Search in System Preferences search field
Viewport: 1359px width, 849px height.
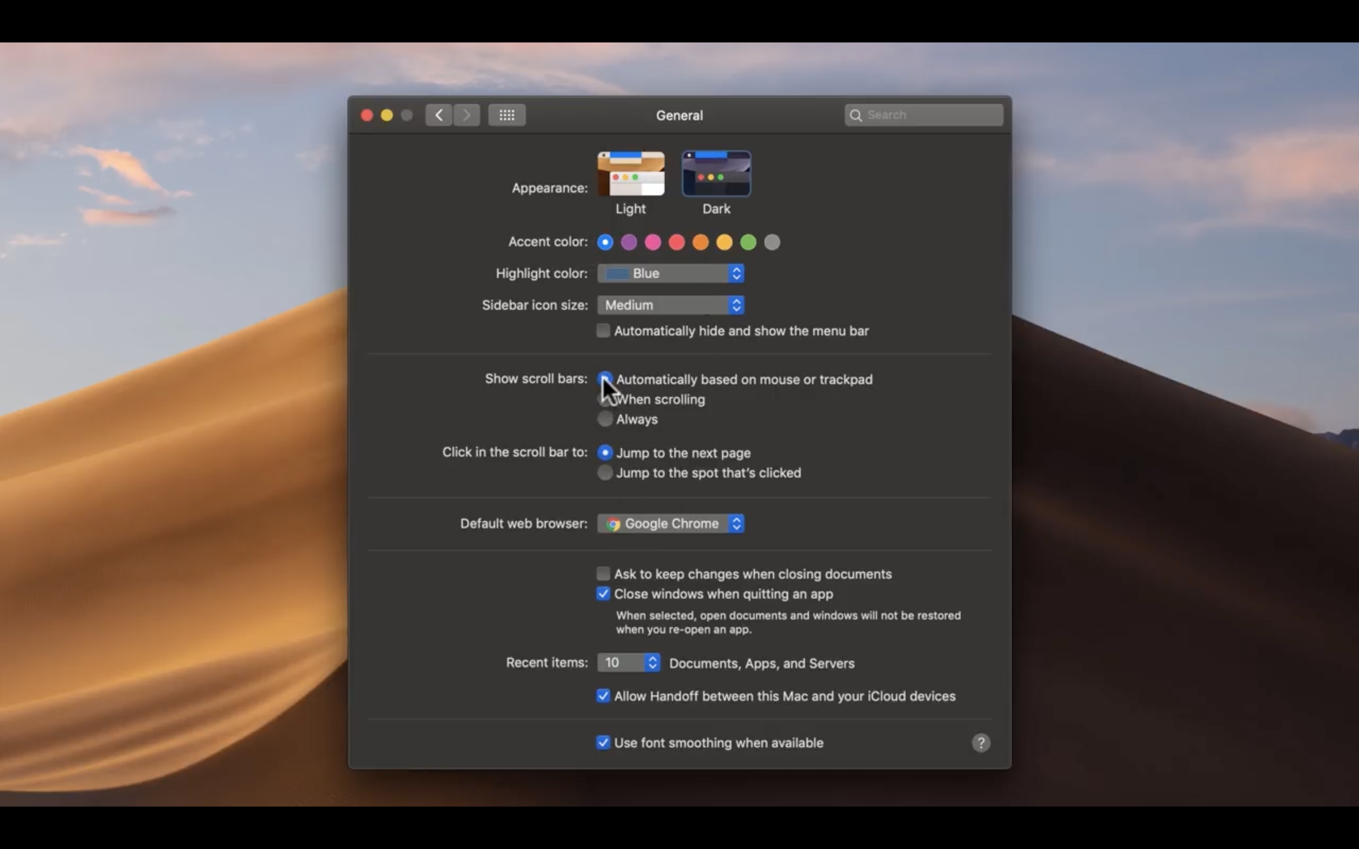click(923, 115)
